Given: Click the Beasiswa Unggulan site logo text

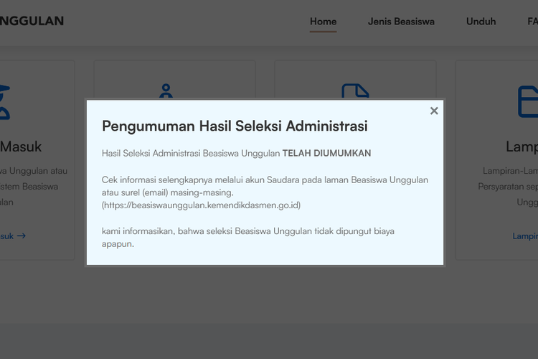Looking at the screenshot, I should [32, 21].
